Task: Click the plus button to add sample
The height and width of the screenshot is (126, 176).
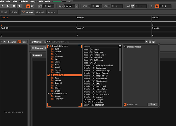Action: (x=5, y=42)
